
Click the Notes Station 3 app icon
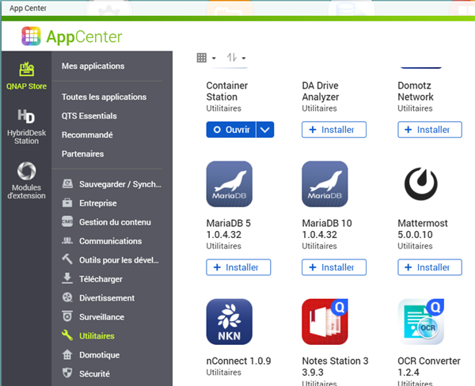[325, 322]
